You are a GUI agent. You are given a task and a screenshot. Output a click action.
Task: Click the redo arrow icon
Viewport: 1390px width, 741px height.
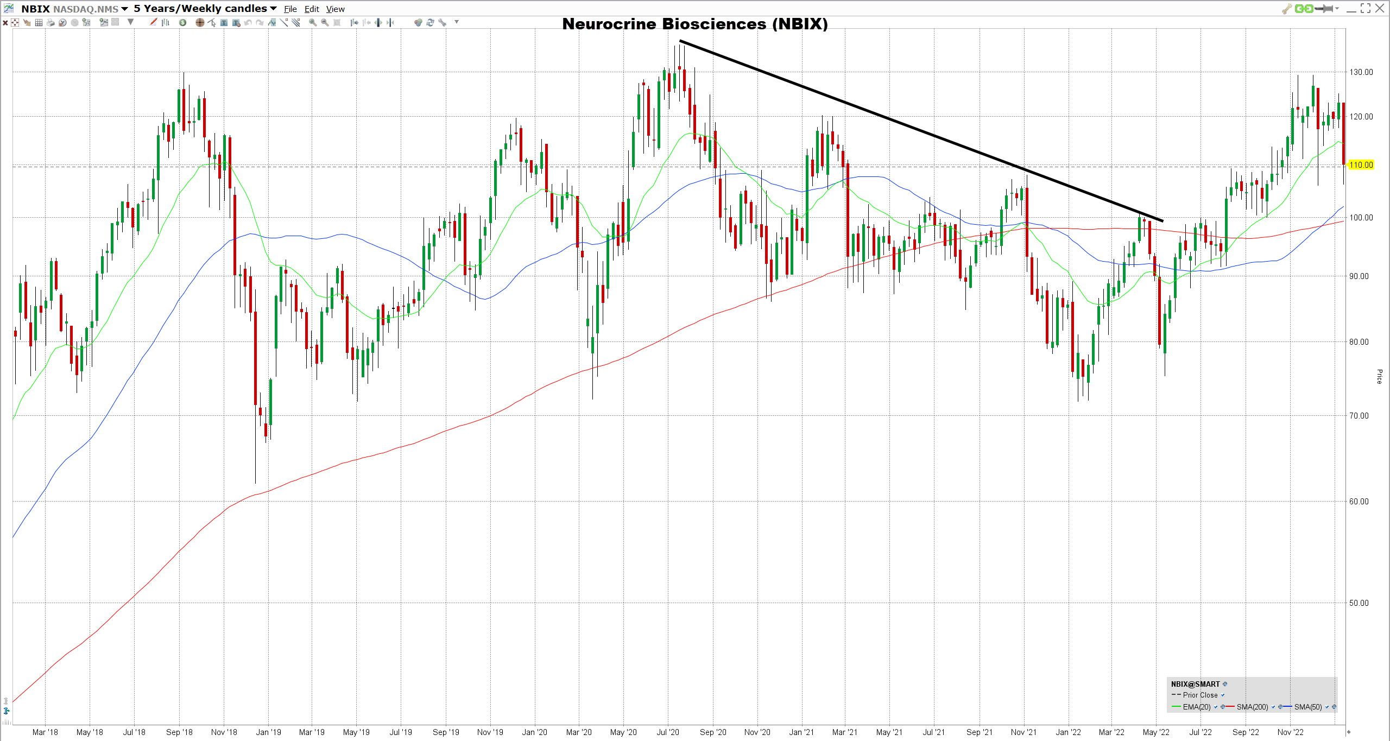[260, 22]
